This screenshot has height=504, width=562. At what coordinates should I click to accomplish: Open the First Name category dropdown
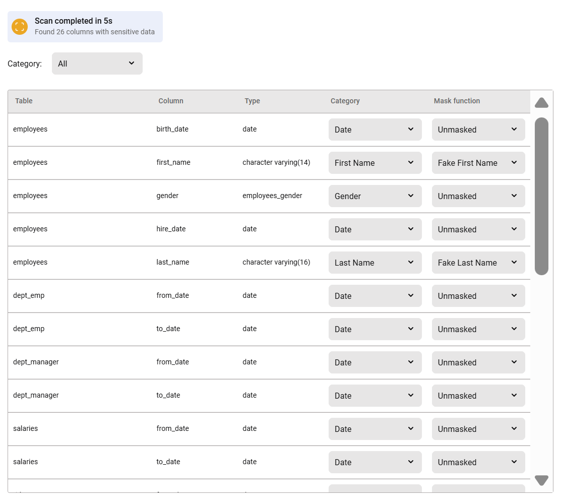(x=374, y=163)
